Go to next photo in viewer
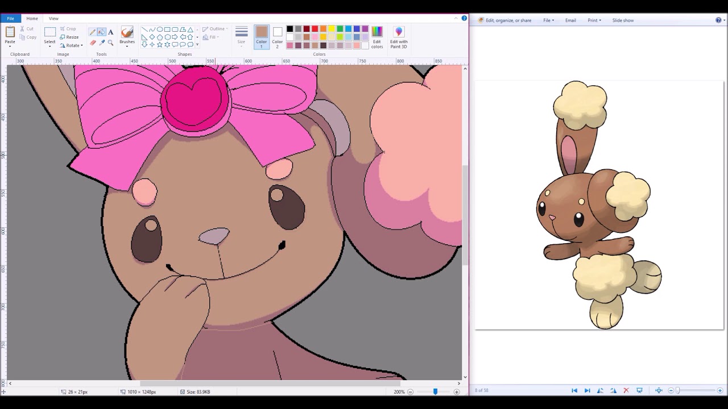 click(588, 390)
